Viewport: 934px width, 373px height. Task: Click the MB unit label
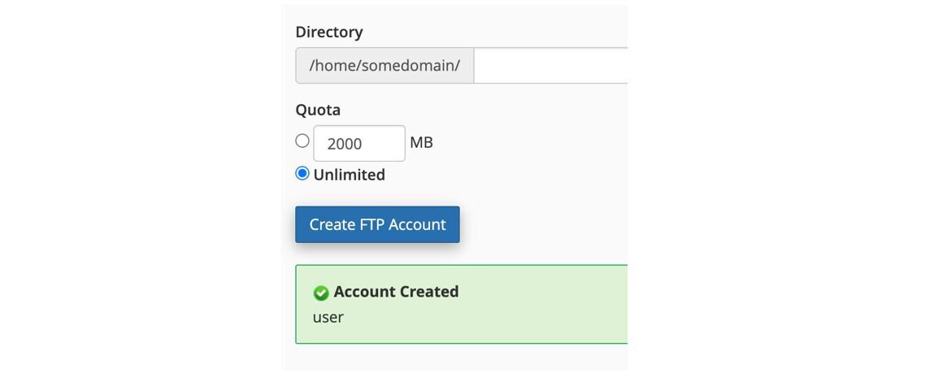coord(421,142)
